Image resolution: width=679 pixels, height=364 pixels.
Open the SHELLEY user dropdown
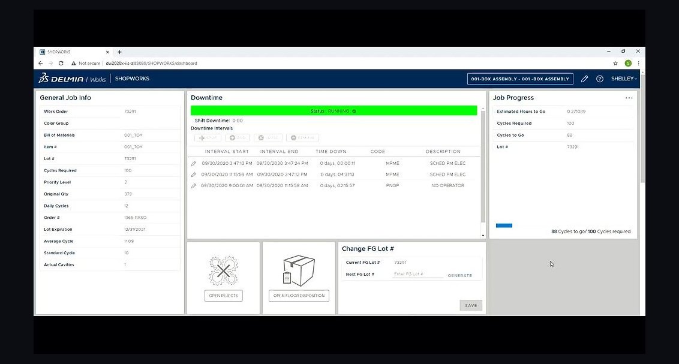point(624,79)
